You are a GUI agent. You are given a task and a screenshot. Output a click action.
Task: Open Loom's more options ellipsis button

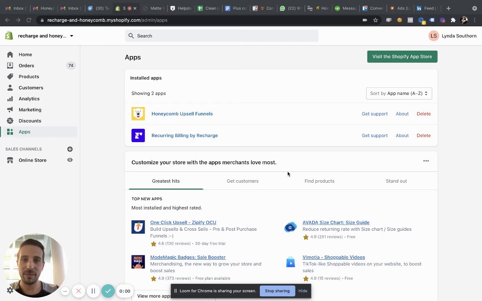[x=65, y=291]
